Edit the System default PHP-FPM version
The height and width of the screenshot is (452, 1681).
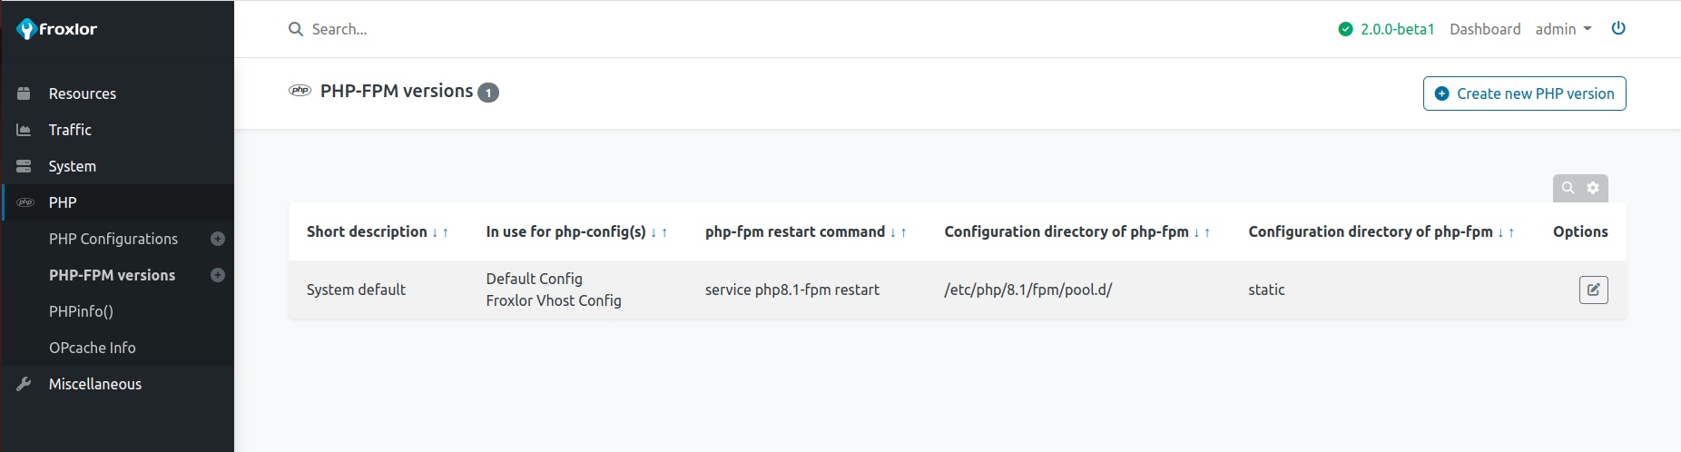(1593, 290)
